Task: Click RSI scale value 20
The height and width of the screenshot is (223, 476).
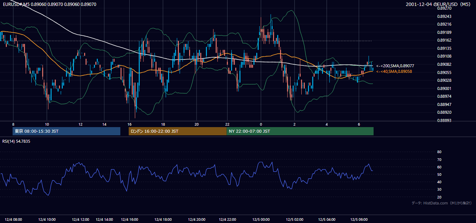Action: pyautogui.click(x=439, y=197)
